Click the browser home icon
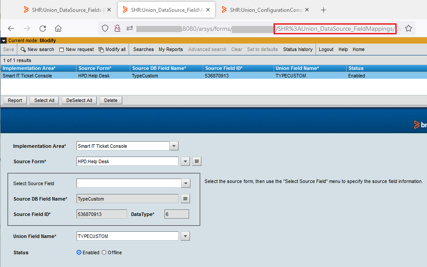Image resolution: width=427 pixels, height=267 pixels. [x=58, y=29]
